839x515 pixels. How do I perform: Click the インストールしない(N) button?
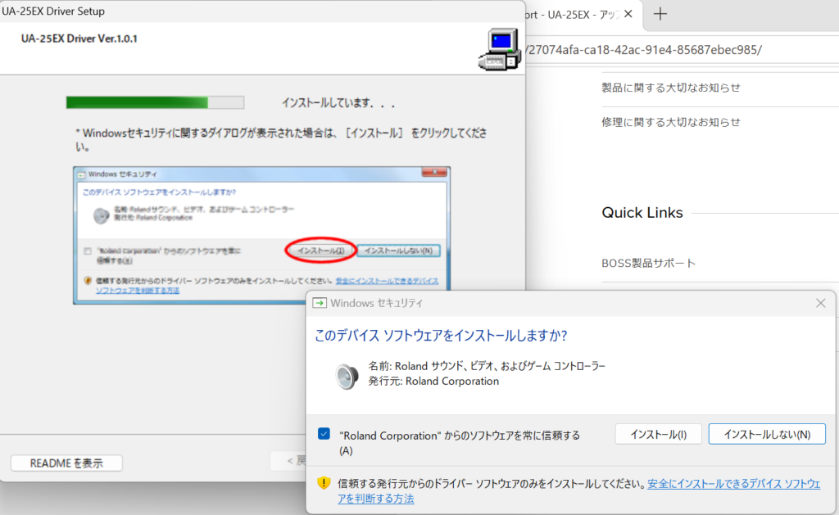(x=767, y=434)
